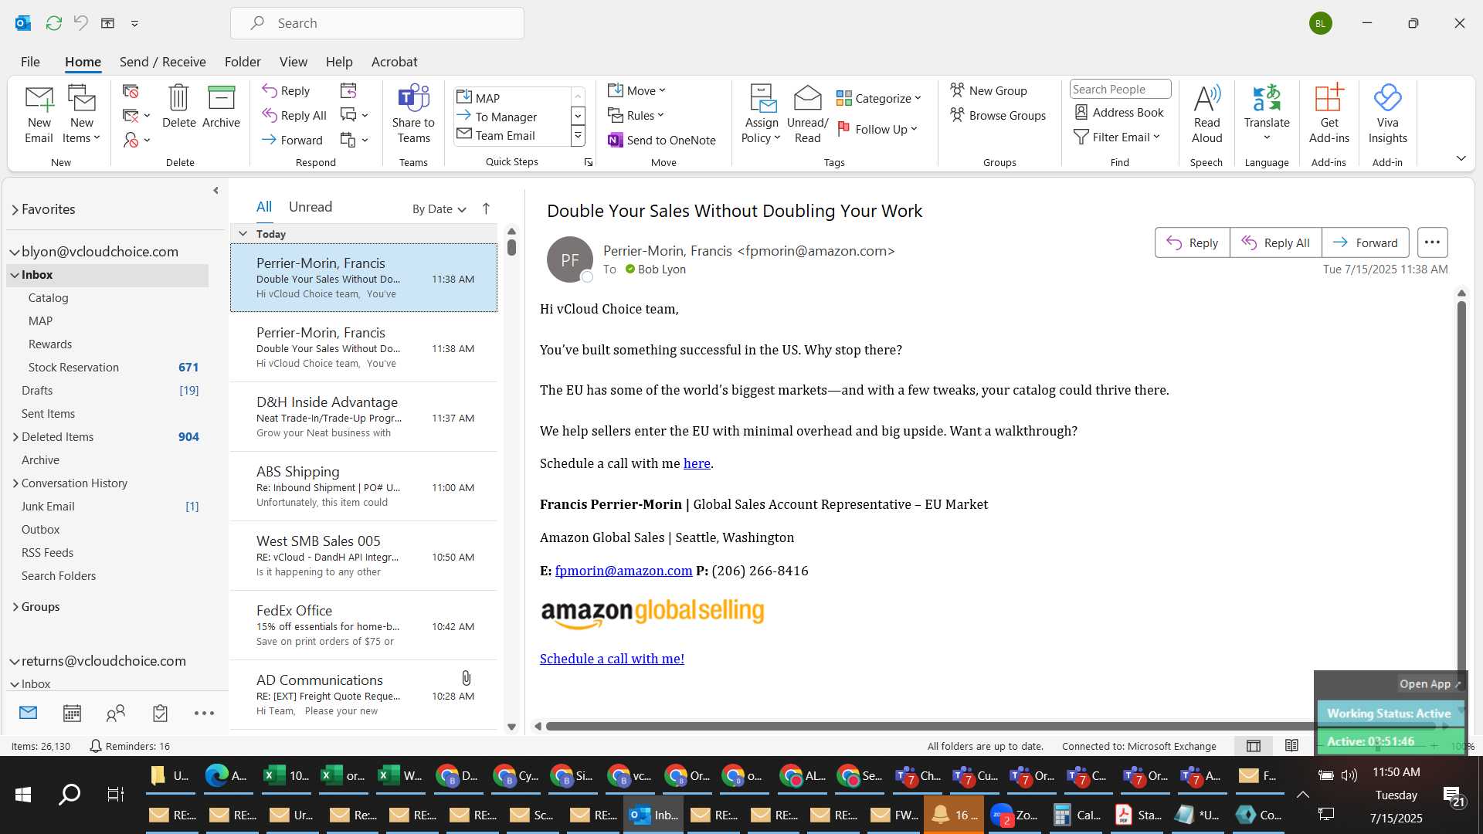This screenshot has height=834, width=1483.
Task: Reverse sort order with the up arrow
Action: (x=486, y=208)
